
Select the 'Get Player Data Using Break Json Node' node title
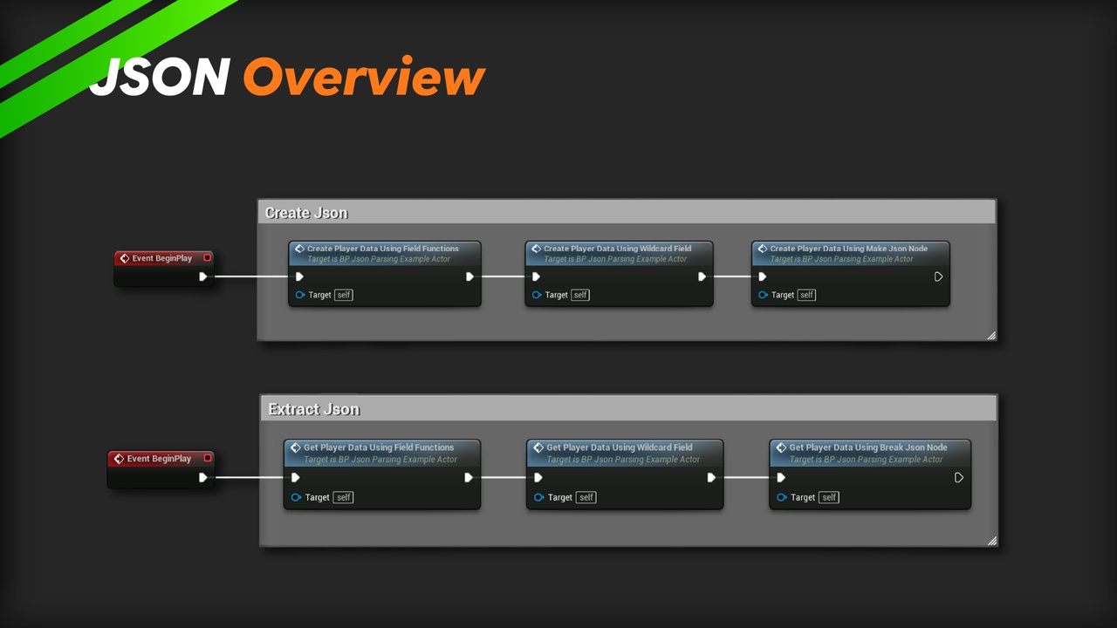(868, 447)
